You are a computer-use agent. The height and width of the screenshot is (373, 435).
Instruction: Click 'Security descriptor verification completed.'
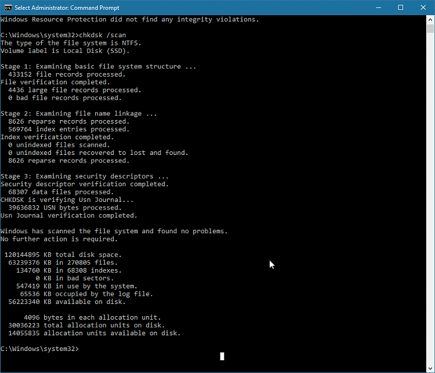tap(84, 184)
